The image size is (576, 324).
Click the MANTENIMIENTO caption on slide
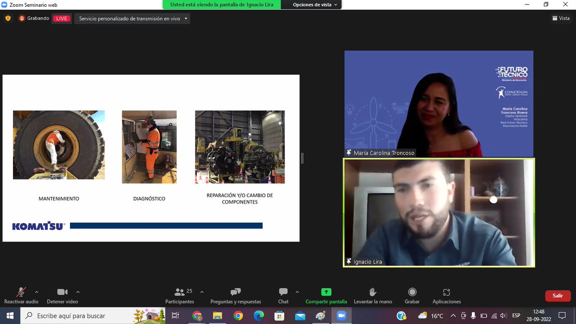pos(59,199)
